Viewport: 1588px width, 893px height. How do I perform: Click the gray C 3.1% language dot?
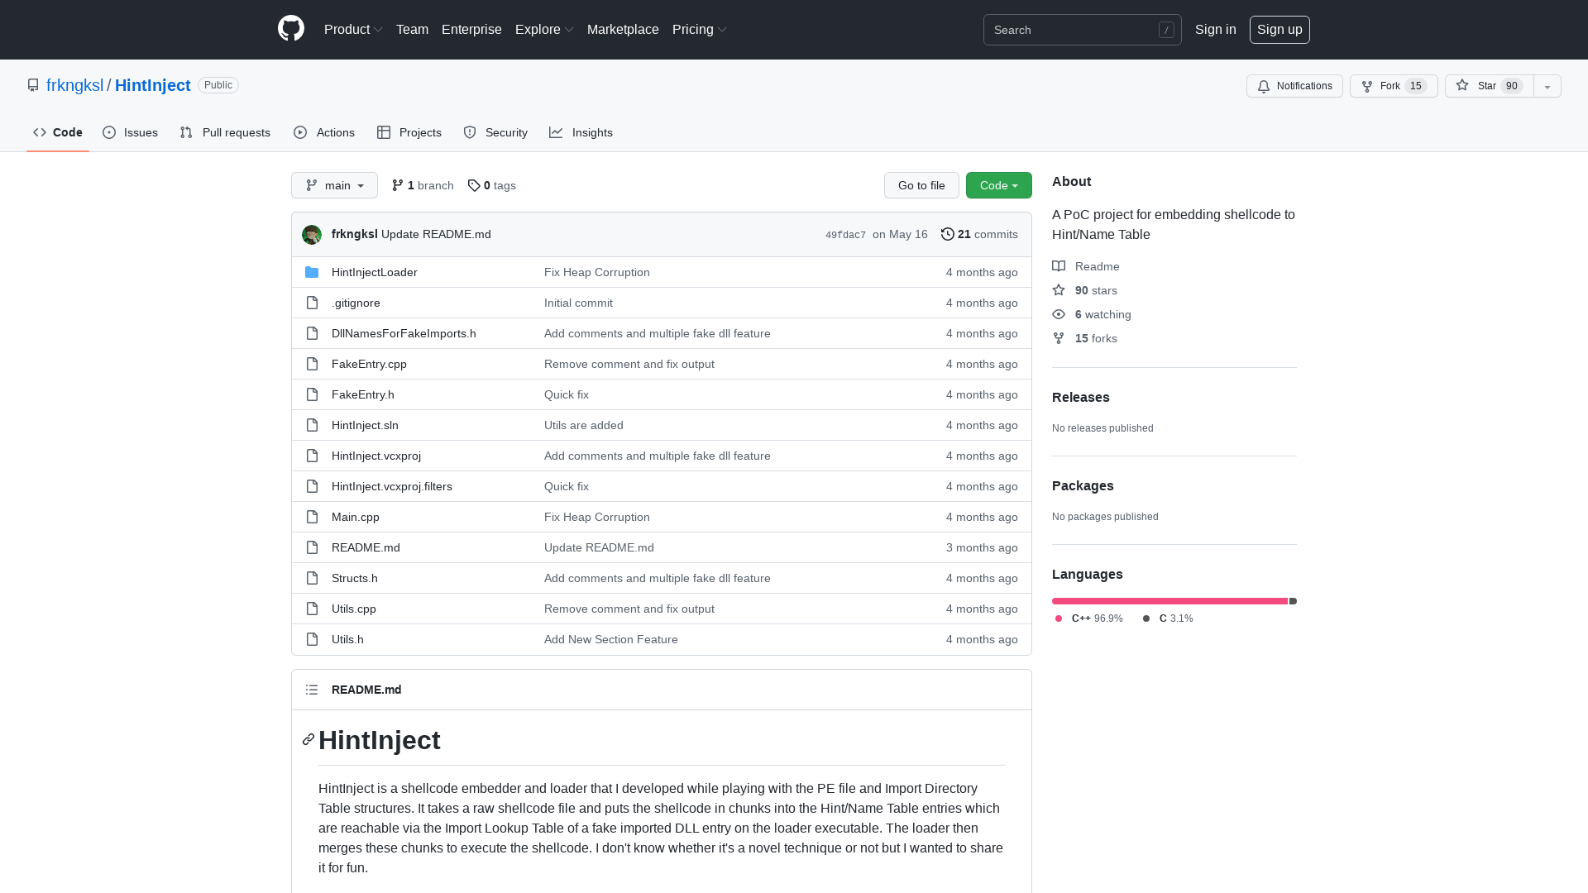point(1146,618)
